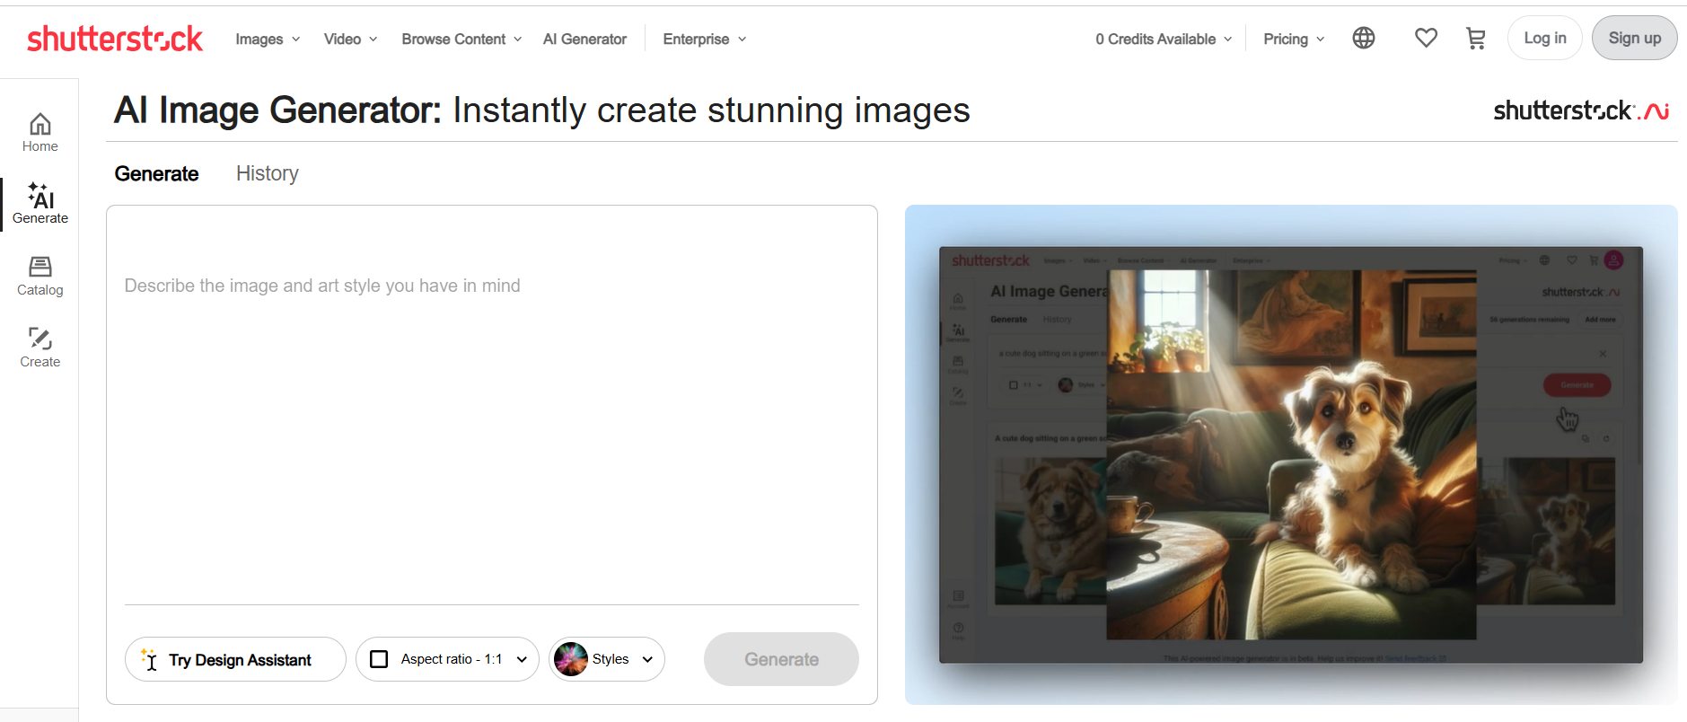The width and height of the screenshot is (1687, 722).
Task: Open AI Generator in top navigation
Action: tap(584, 39)
